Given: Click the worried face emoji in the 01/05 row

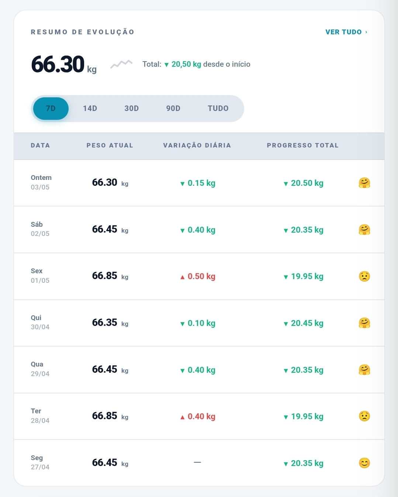Looking at the screenshot, I should pos(364,276).
